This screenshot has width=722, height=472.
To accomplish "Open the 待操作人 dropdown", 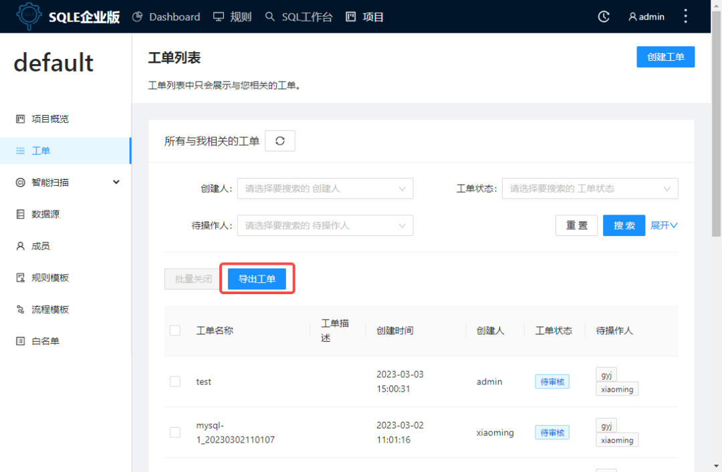I will pyautogui.click(x=325, y=225).
